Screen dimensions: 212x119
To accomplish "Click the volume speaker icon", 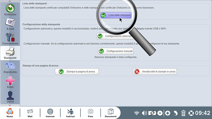I will (x=144, y=113).
